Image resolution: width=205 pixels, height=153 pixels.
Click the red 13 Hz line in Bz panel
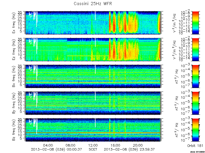(93, 133)
